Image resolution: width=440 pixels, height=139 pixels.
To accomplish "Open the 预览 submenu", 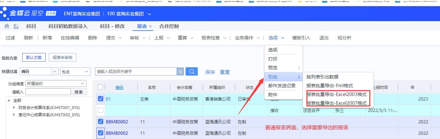I will 283,68.
